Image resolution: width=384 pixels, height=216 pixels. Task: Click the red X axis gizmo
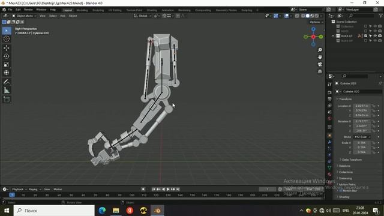(x=313, y=37)
